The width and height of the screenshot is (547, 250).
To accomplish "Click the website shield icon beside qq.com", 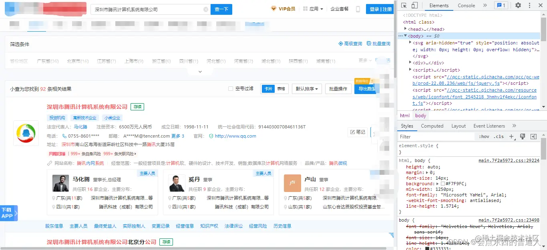I will click(x=211, y=136).
